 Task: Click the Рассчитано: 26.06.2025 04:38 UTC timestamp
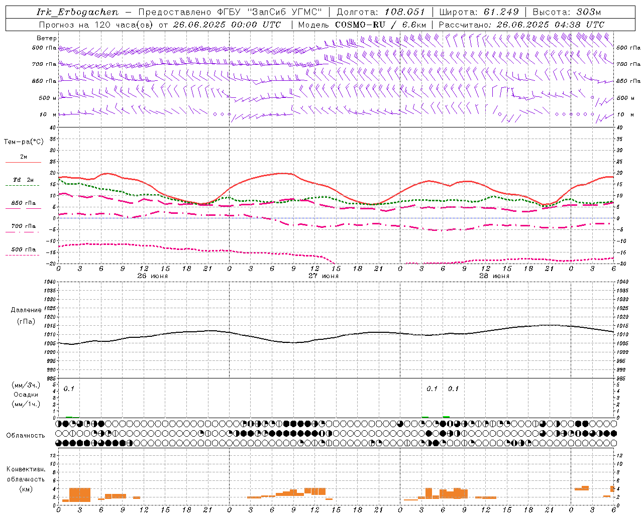tap(521, 25)
